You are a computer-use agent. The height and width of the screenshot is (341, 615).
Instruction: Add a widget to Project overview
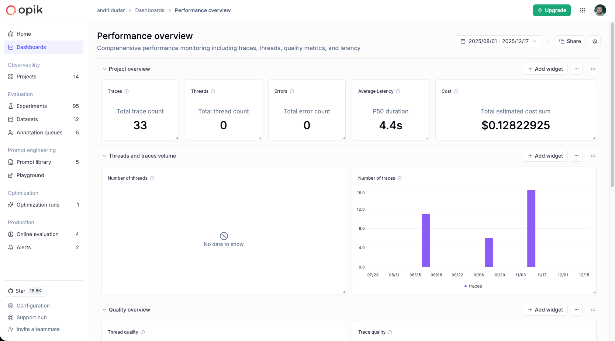[x=545, y=69]
